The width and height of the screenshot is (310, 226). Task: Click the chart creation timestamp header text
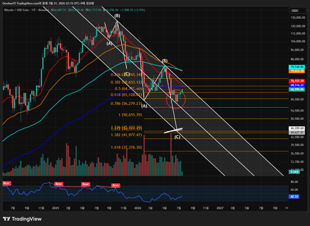pyautogui.click(x=48, y=3)
